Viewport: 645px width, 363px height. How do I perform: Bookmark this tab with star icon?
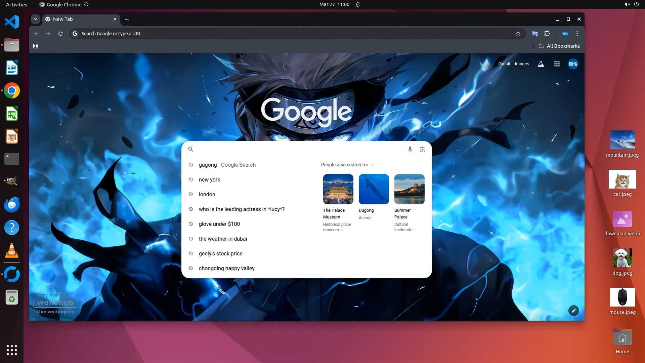[x=518, y=34]
